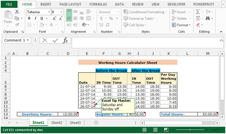
Task: Click the Clear eraser icon
Action: click(x=198, y=25)
